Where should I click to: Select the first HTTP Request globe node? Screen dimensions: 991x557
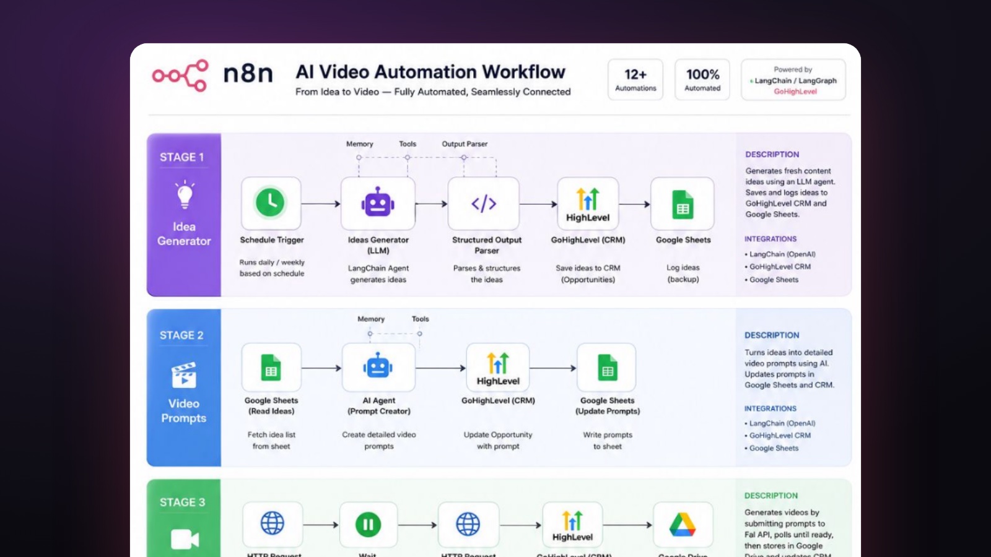point(273,524)
